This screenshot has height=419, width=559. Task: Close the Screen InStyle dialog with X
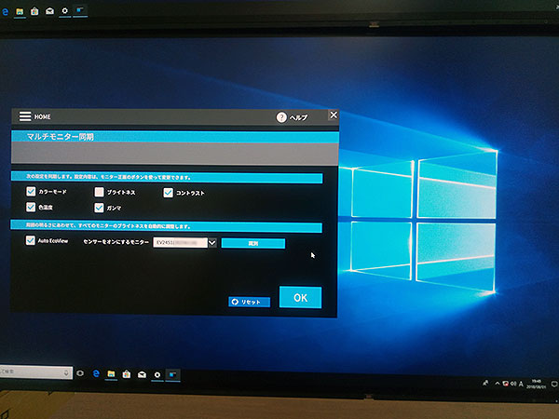coord(334,115)
